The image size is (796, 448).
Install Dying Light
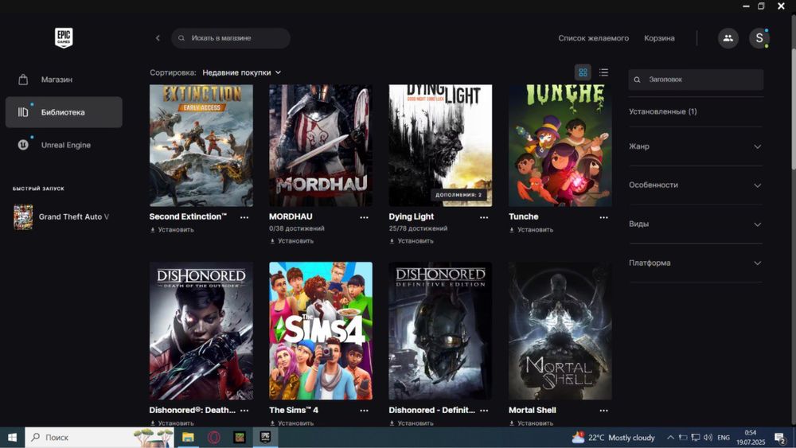coord(412,241)
